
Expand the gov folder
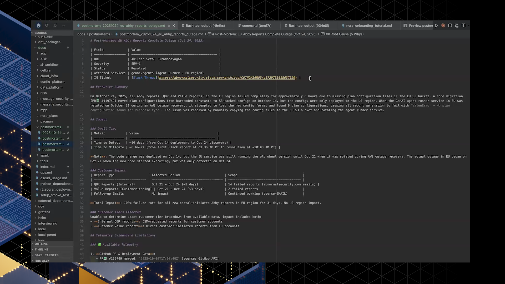pos(41,206)
